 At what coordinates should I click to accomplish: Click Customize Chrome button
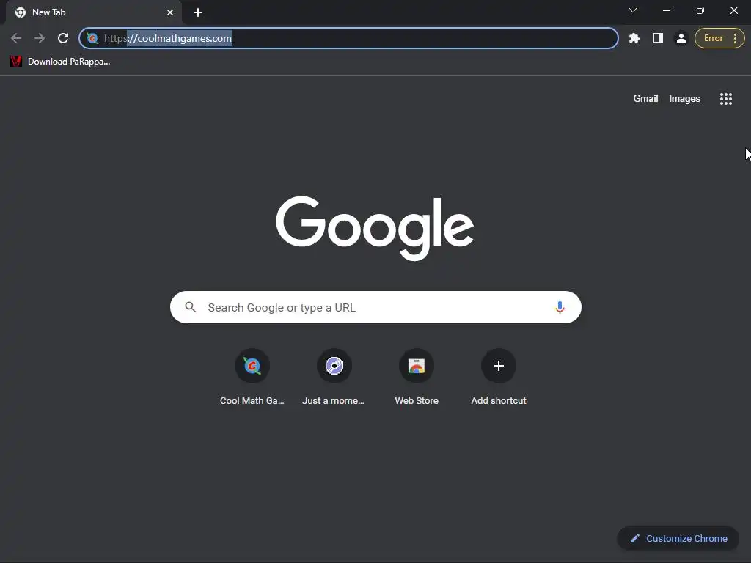pos(678,538)
